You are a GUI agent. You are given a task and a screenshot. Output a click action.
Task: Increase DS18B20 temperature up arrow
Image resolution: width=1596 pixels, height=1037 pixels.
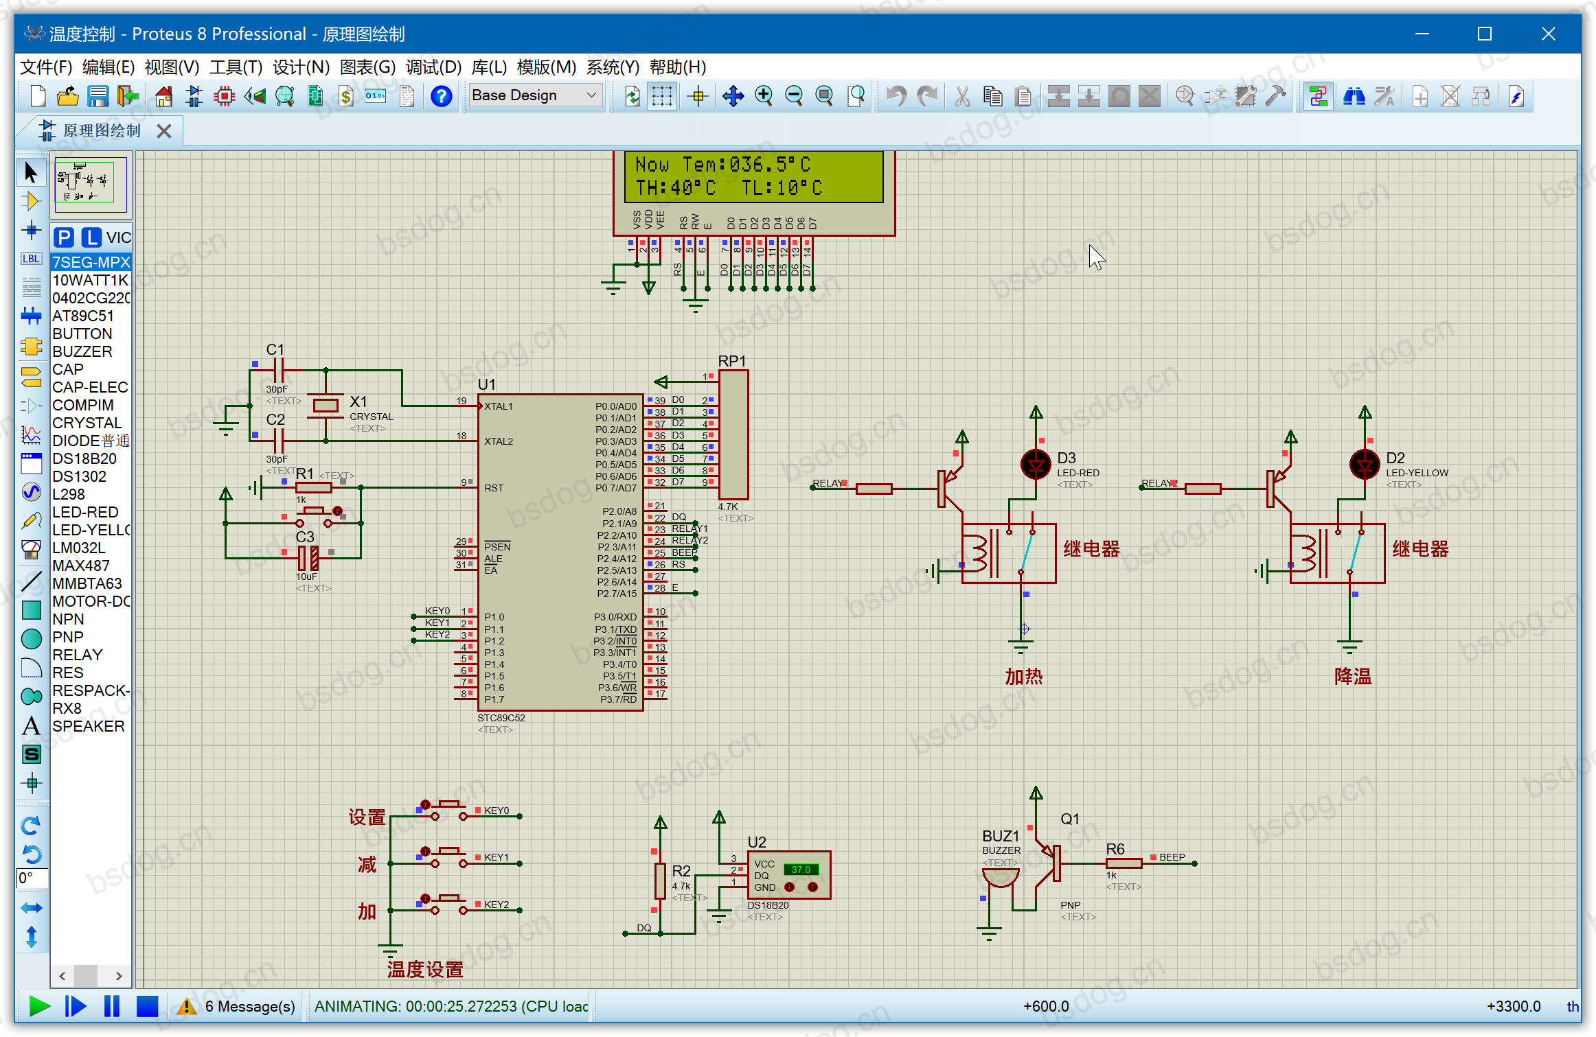click(x=812, y=887)
